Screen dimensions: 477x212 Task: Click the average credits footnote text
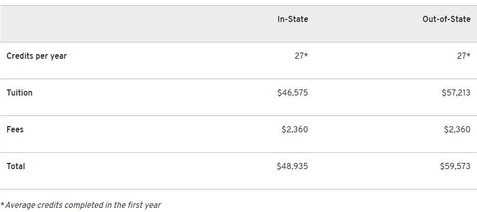click(x=82, y=205)
